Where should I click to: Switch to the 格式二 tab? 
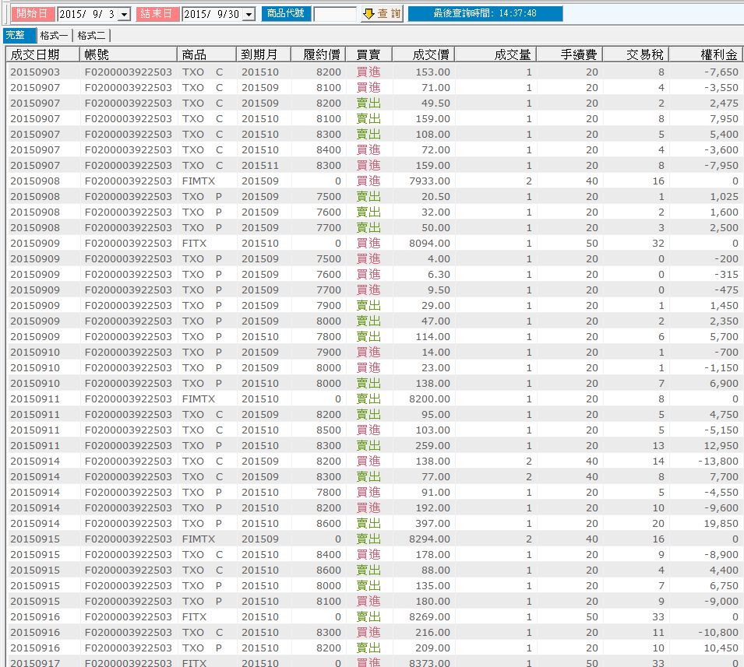coord(92,36)
